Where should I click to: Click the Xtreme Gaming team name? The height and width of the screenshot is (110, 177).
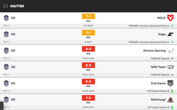click(154, 51)
